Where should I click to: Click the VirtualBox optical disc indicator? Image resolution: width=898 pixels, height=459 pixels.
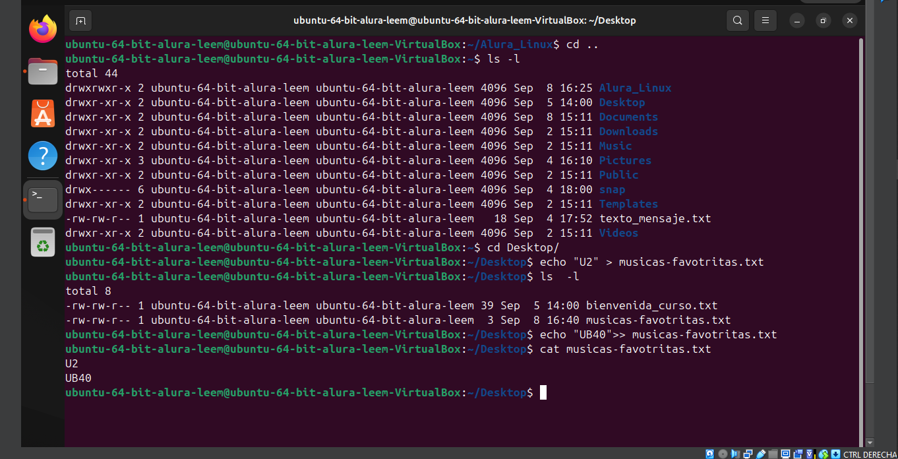pyautogui.click(x=723, y=454)
